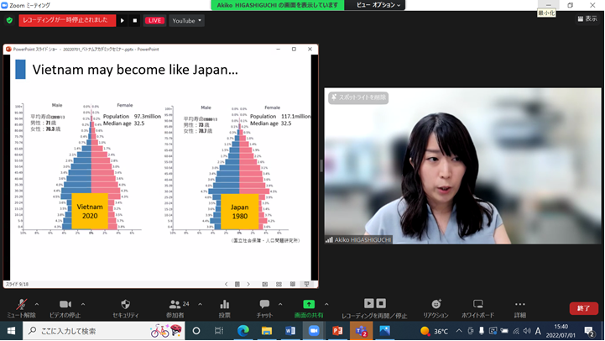
Task: Click the unmute microphone icon
Action: 21,305
